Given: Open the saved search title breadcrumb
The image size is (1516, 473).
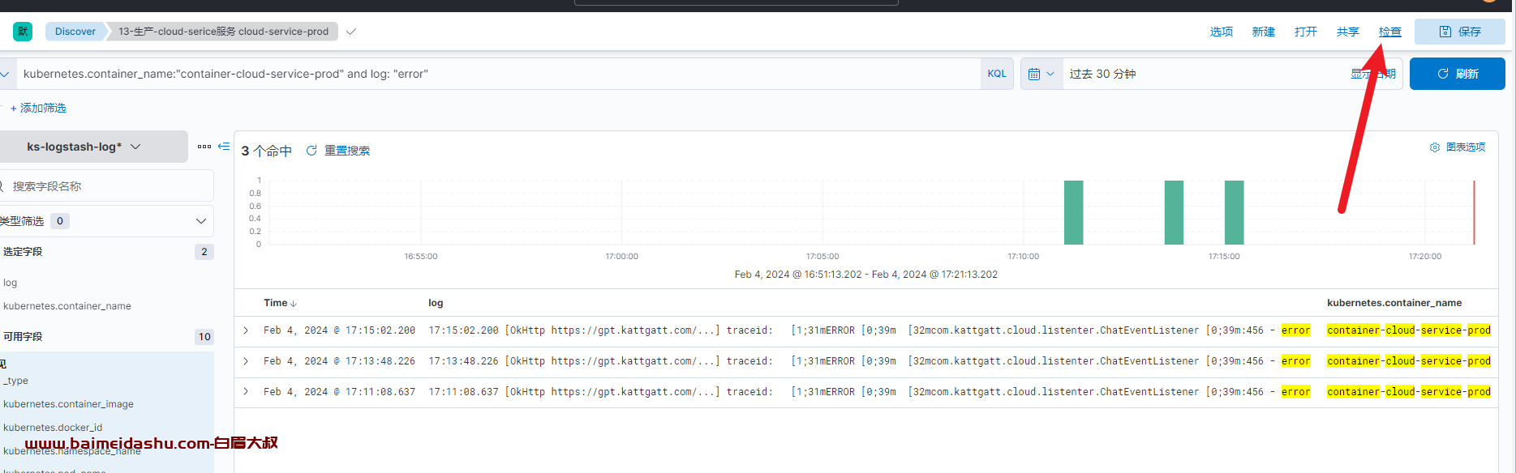Looking at the screenshot, I should click(223, 32).
